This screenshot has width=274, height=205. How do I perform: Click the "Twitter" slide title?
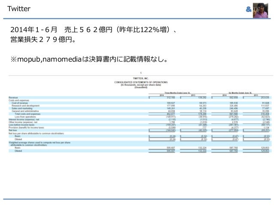tap(19, 9)
